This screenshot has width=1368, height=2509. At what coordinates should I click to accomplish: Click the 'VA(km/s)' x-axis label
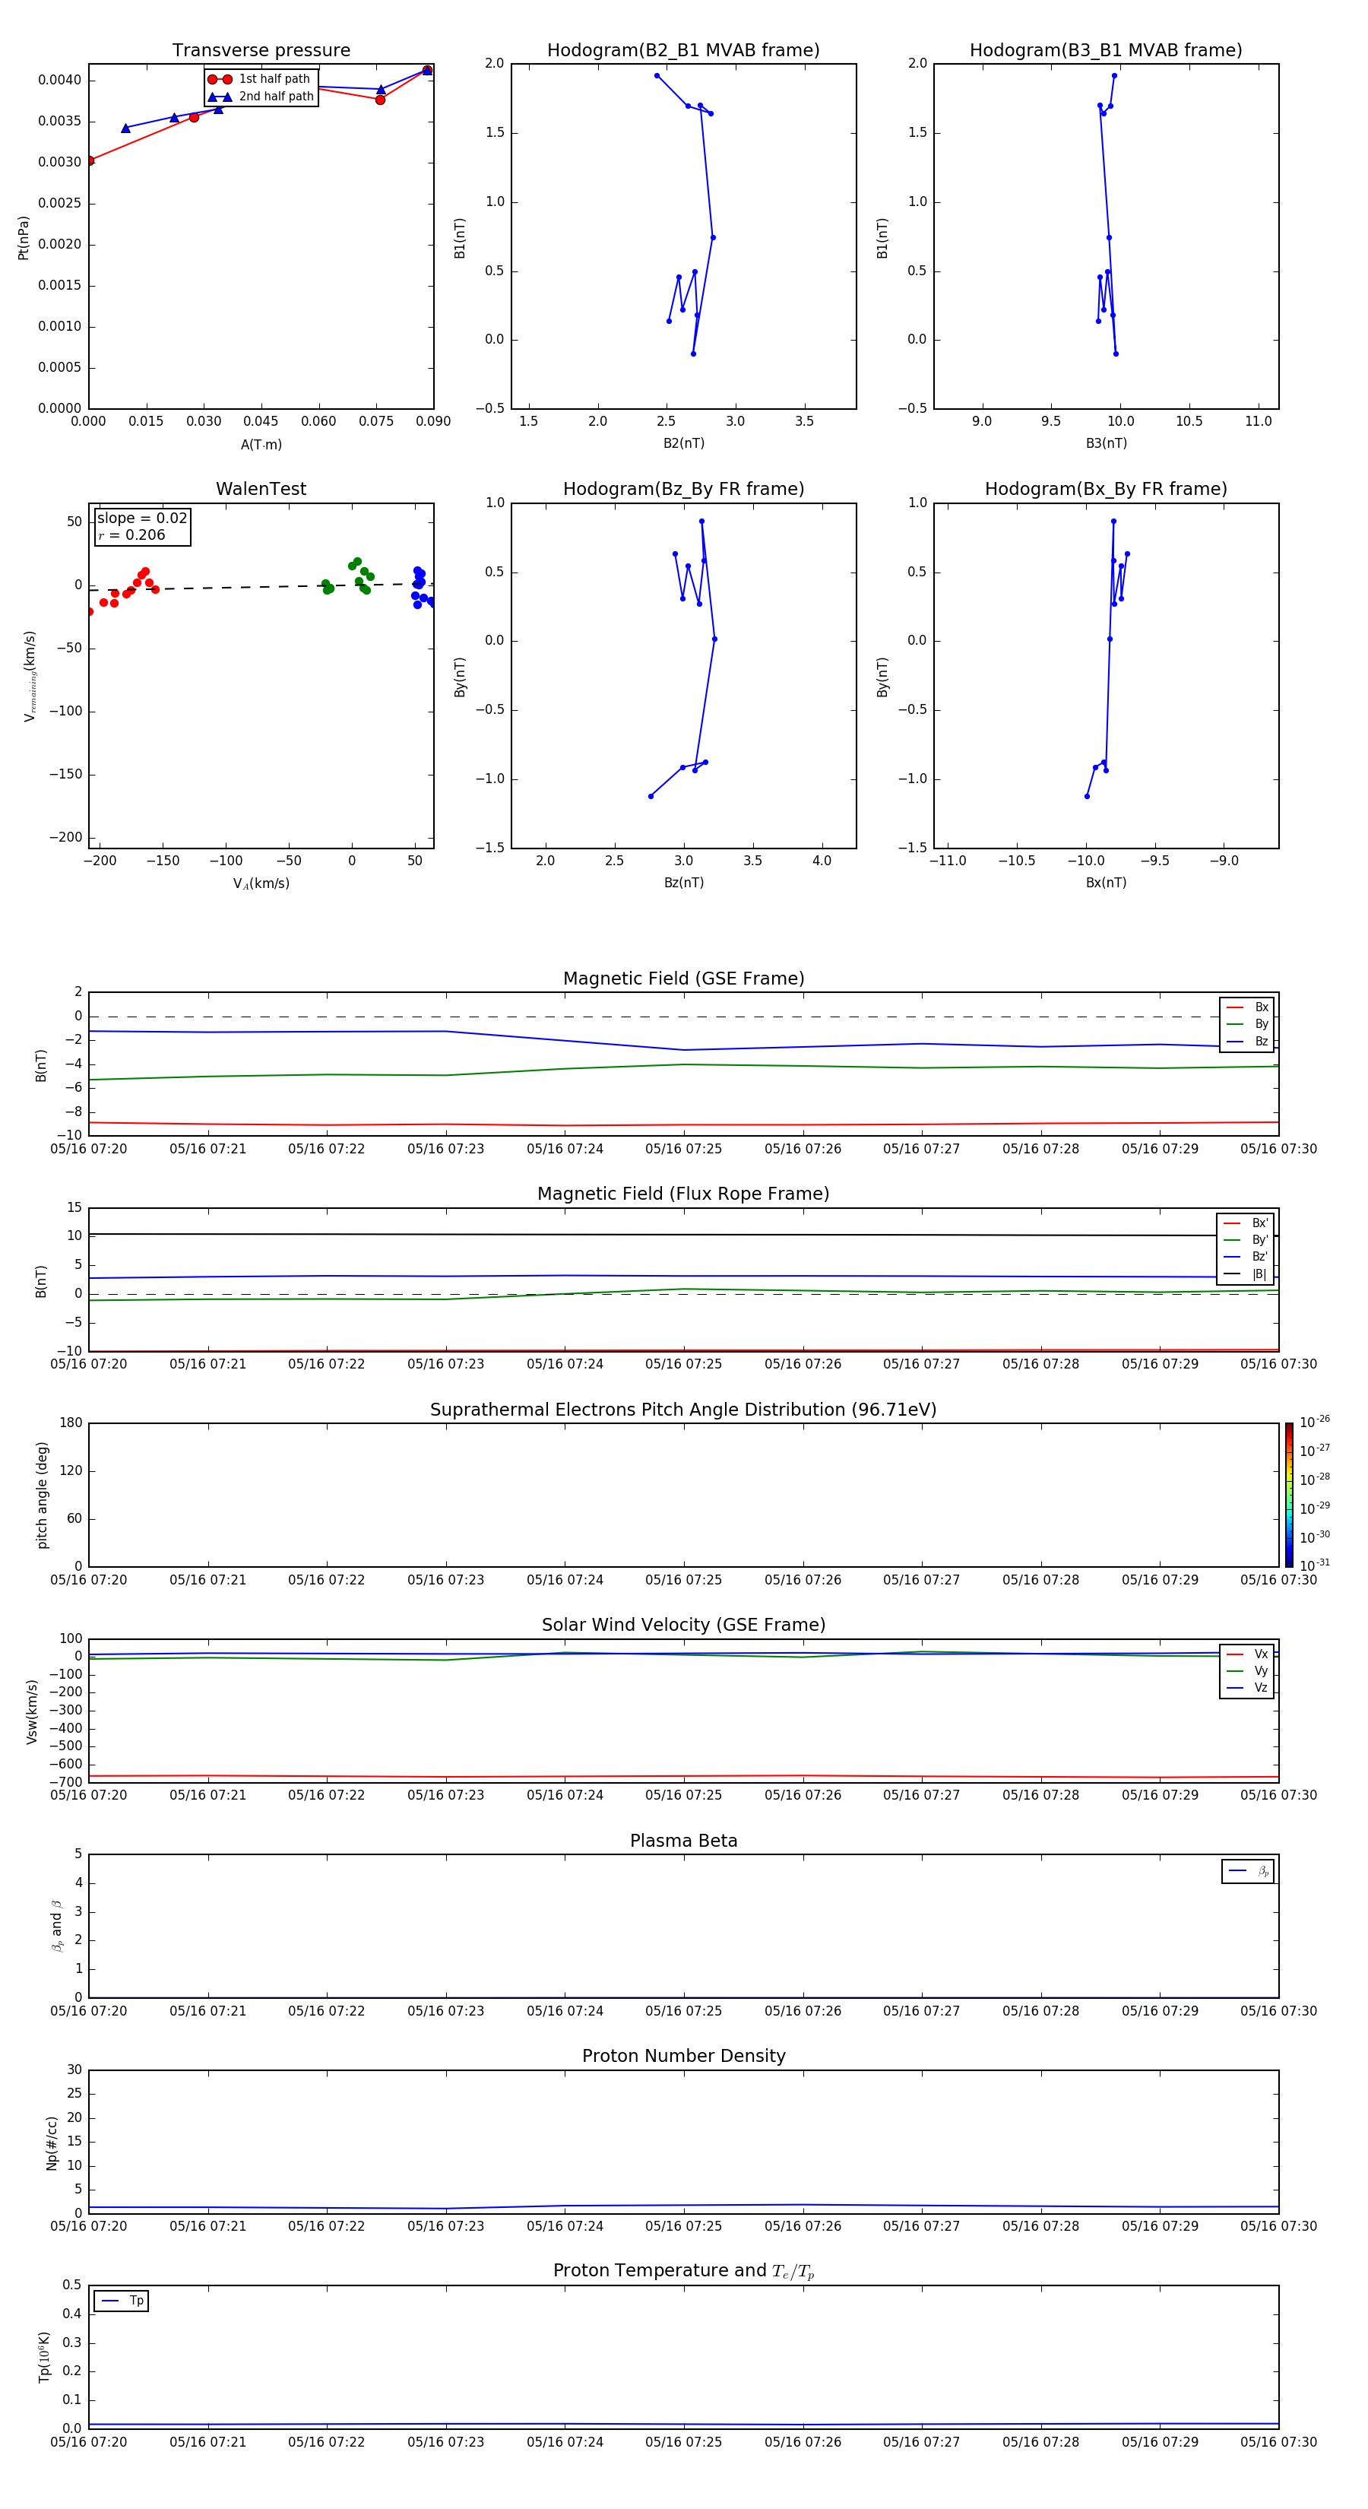coord(261,883)
